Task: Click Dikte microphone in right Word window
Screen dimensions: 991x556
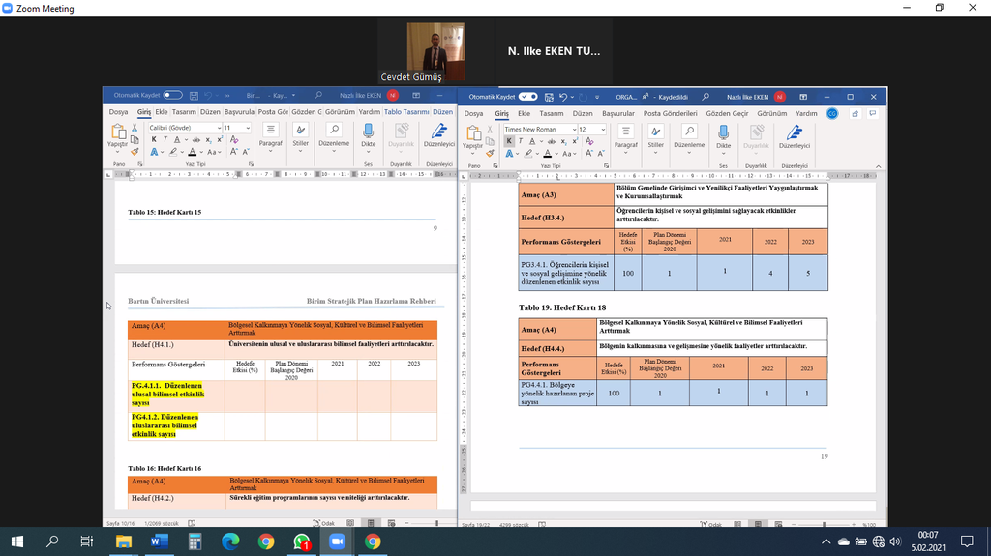Action: coord(723,136)
